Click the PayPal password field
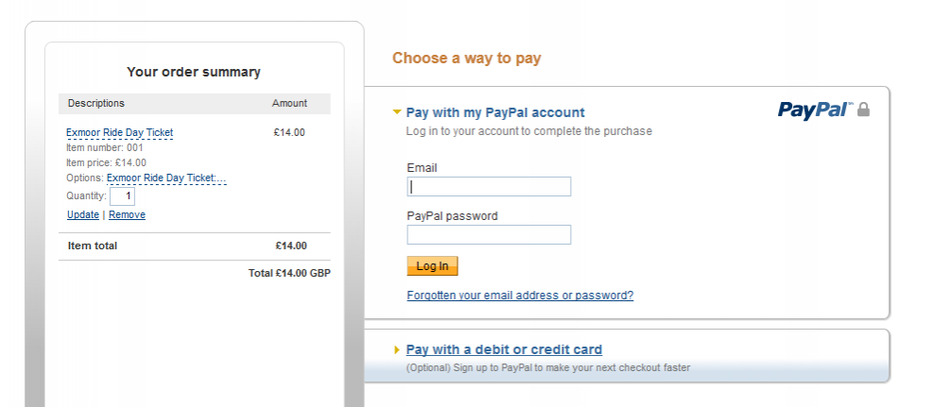The image size is (934, 407). click(x=489, y=235)
